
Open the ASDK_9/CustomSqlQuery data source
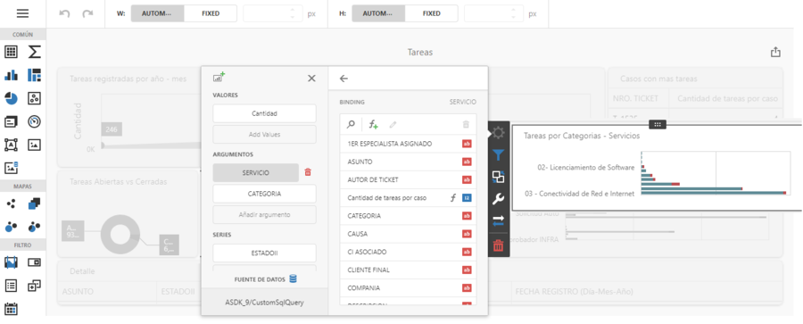pyautogui.click(x=264, y=303)
